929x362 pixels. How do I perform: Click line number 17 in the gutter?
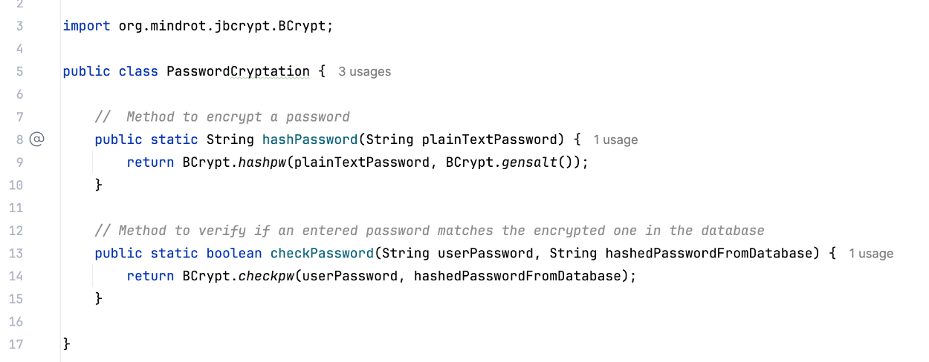[x=16, y=344]
